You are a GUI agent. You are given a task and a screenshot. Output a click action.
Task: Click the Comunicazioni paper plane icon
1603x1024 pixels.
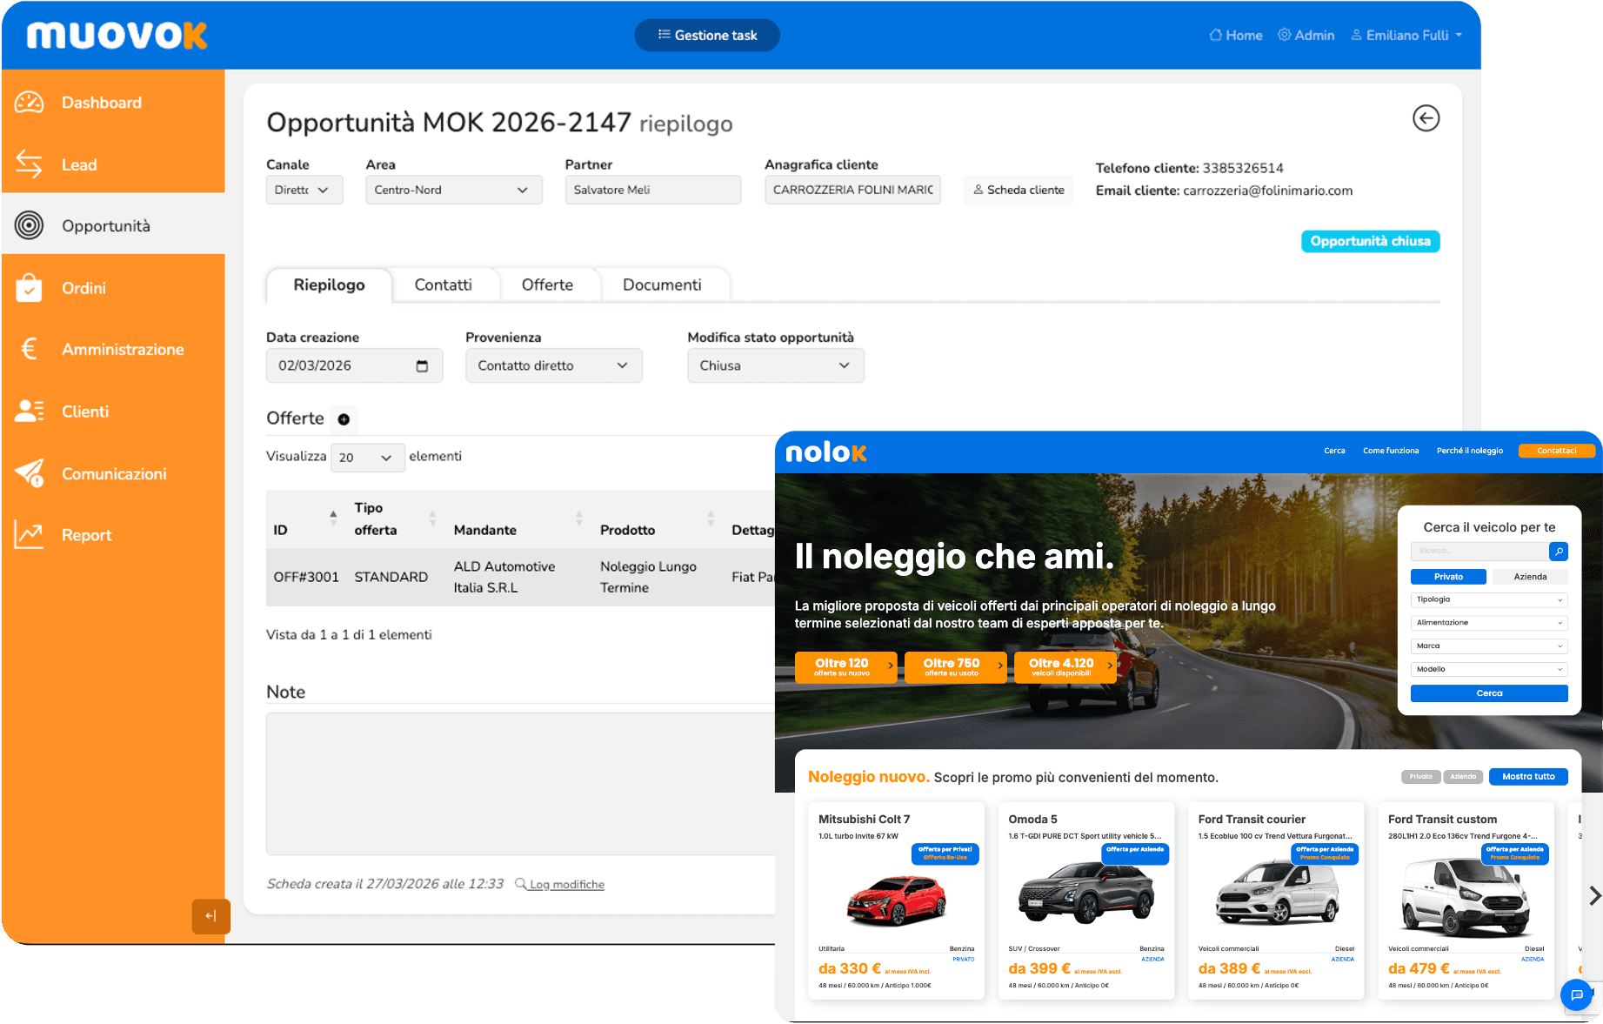click(x=29, y=473)
